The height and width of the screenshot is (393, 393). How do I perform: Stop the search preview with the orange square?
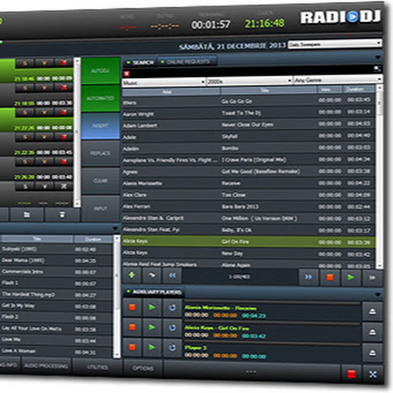click(330, 277)
